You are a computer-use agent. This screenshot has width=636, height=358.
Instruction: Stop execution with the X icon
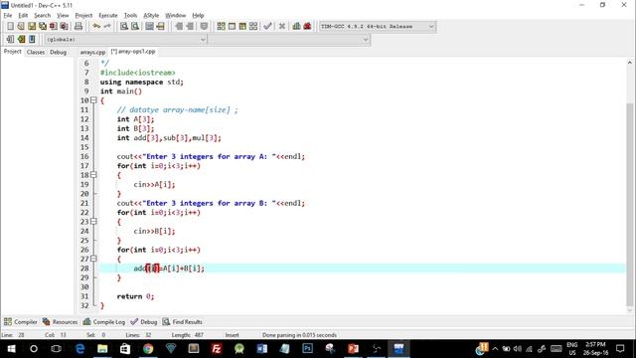point(282,27)
